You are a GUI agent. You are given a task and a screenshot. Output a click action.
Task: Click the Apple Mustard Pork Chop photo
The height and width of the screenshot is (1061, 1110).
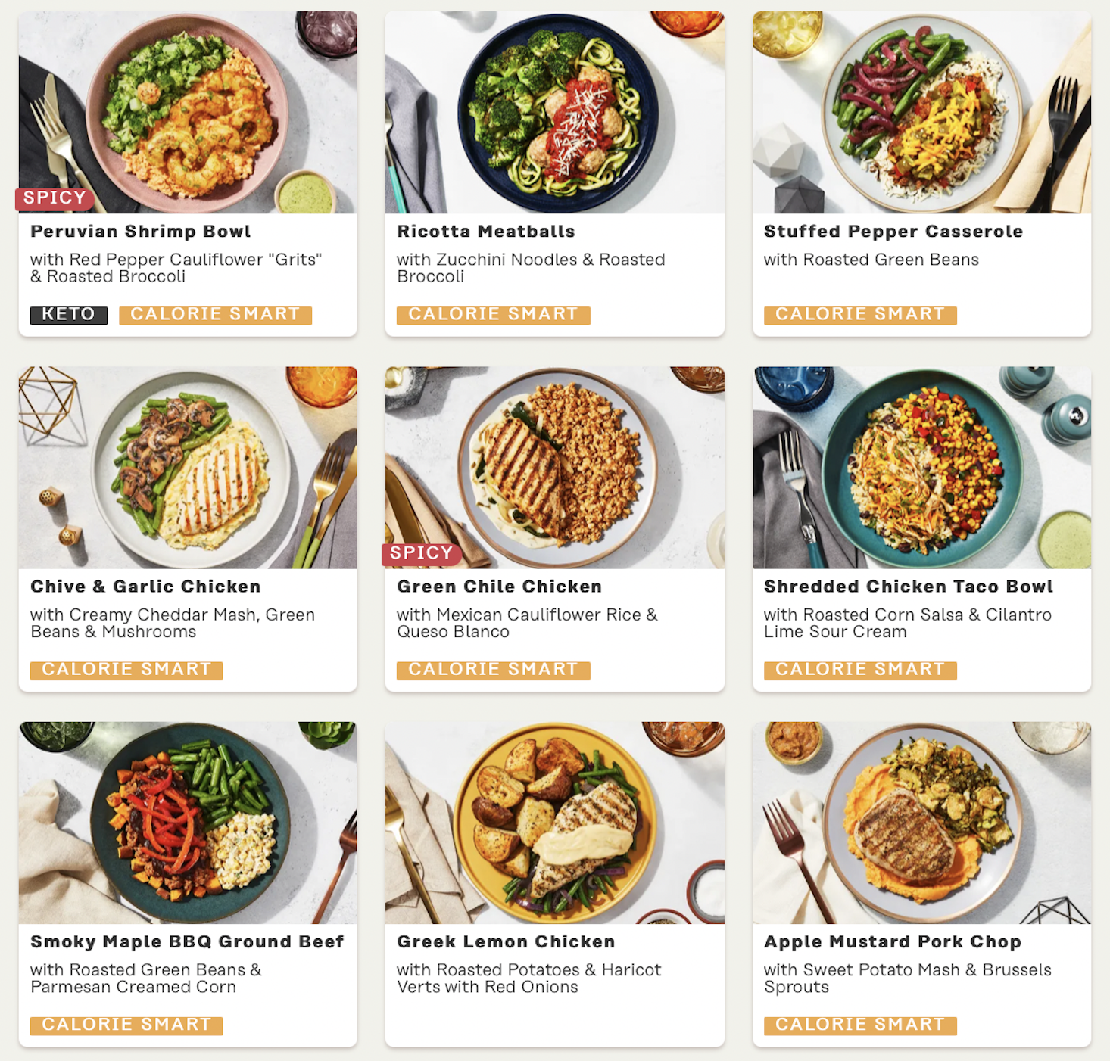coord(921,823)
